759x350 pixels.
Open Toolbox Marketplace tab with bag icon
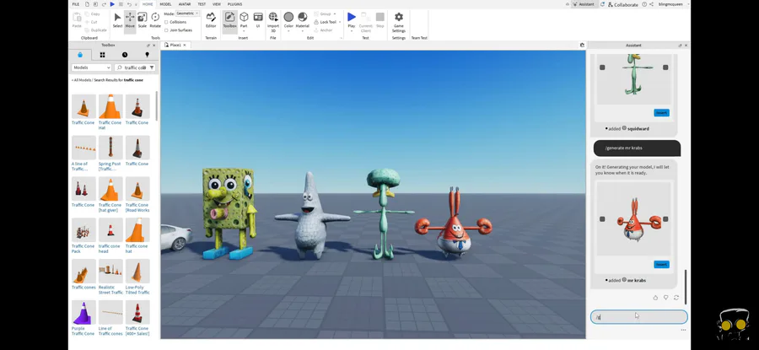80,55
